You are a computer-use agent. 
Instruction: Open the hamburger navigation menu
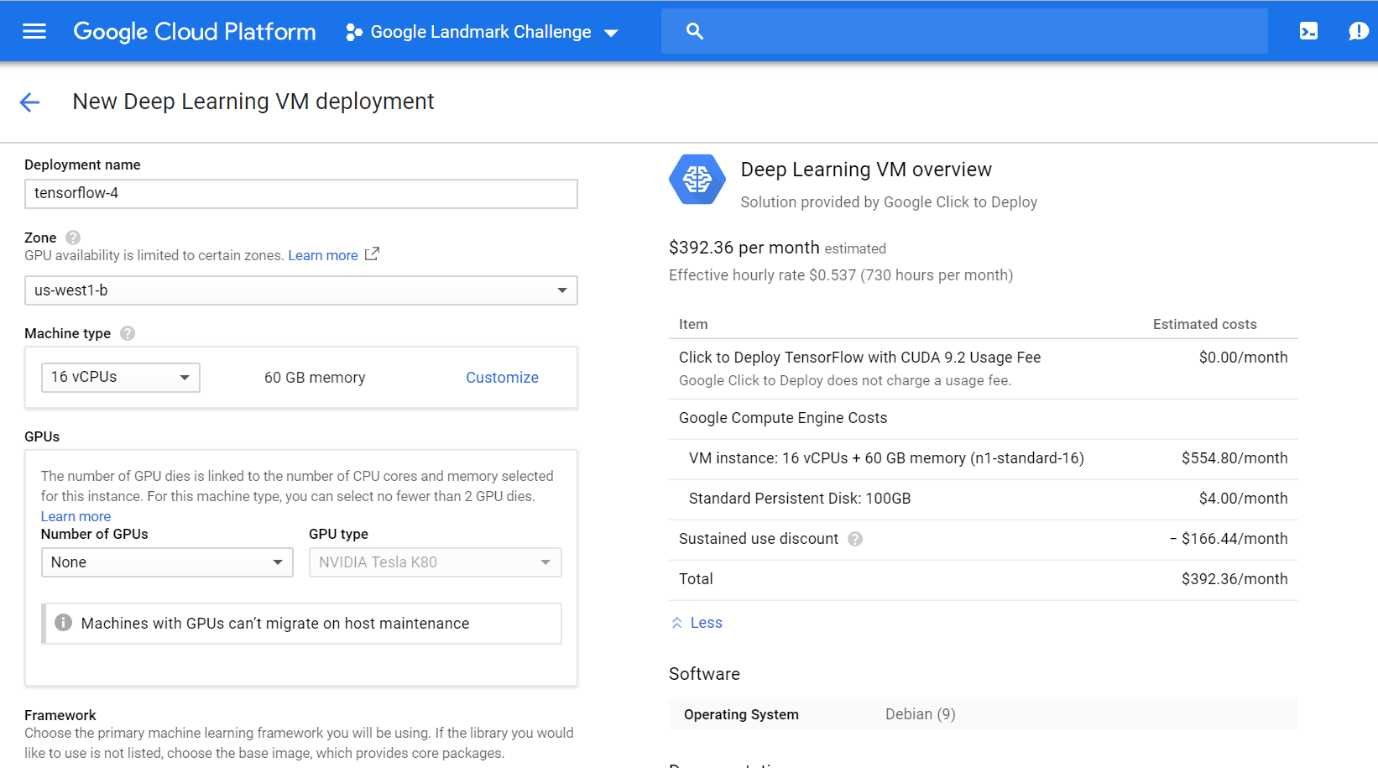[x=34, y=31]
